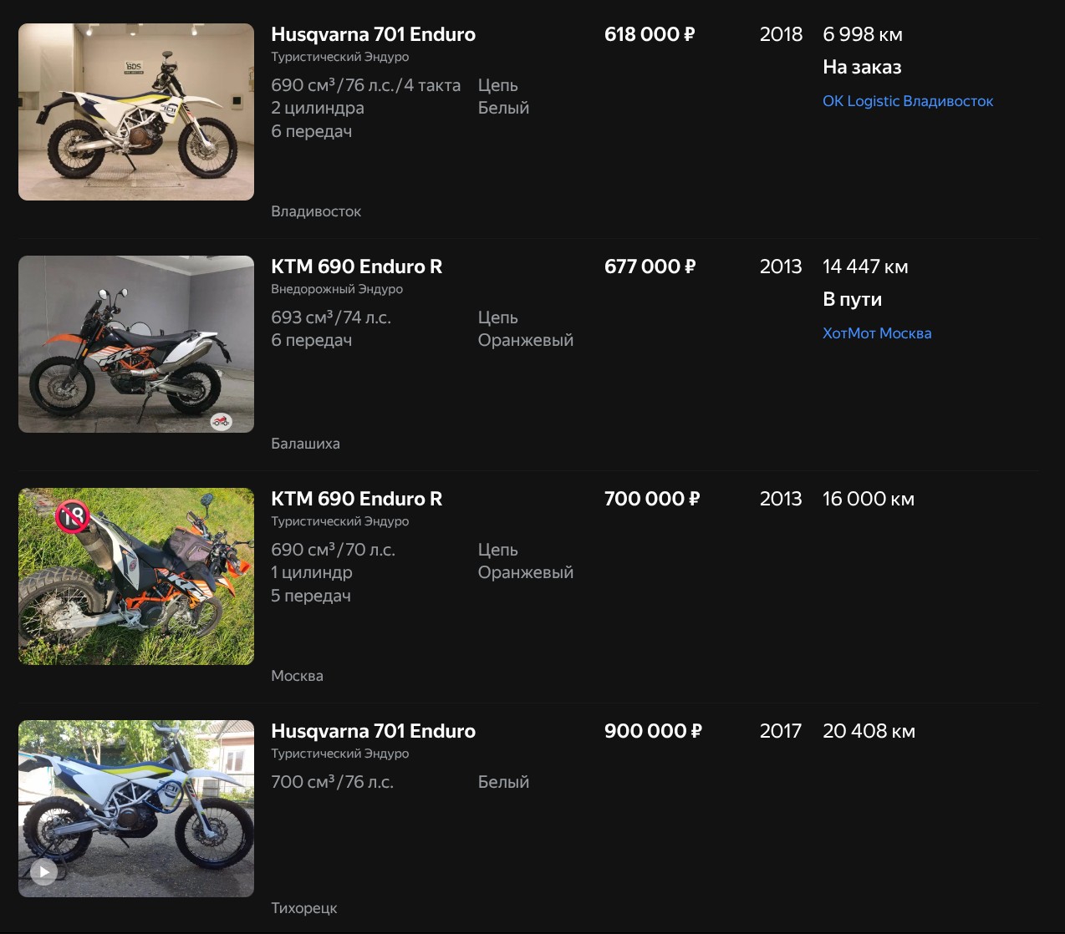The image size is (1065, 934).
Task: Click the '690 см³/70 л.с.' spec
Action: click(333, 550)
